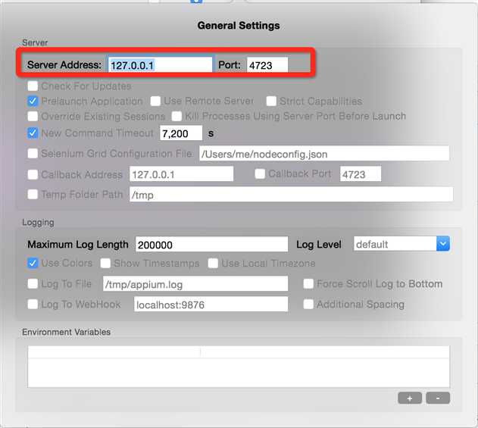Select the Selenium Grid Configuration File path field
Screen dimensions: 478x428
click(x=324, y=154)
